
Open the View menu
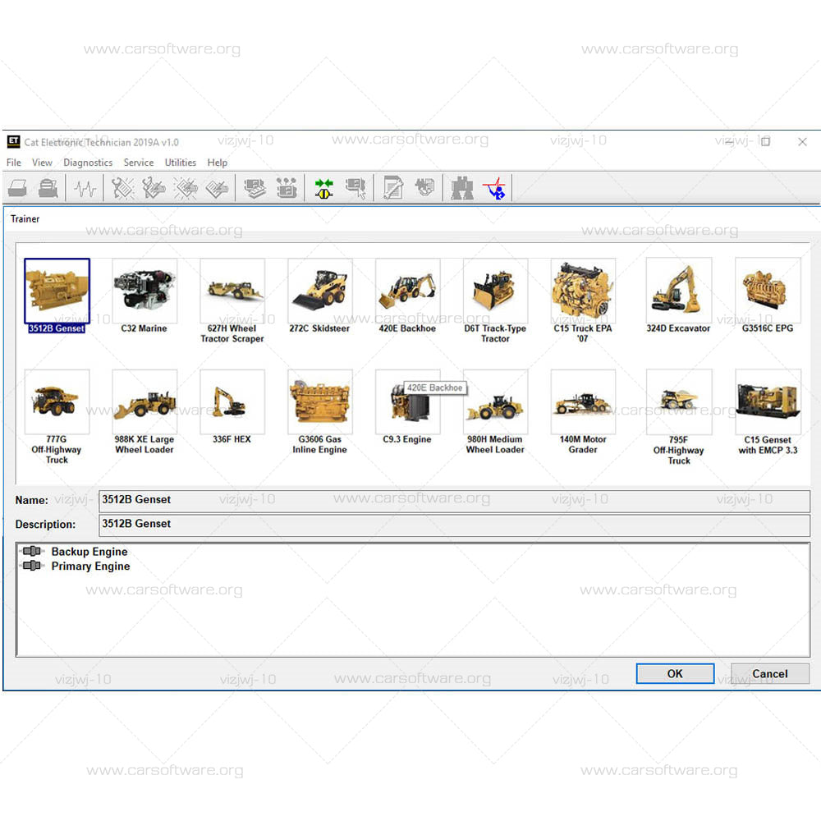click(x=42, y=163)
